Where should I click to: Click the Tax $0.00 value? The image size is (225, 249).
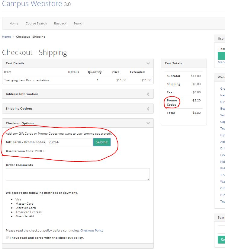197,92
